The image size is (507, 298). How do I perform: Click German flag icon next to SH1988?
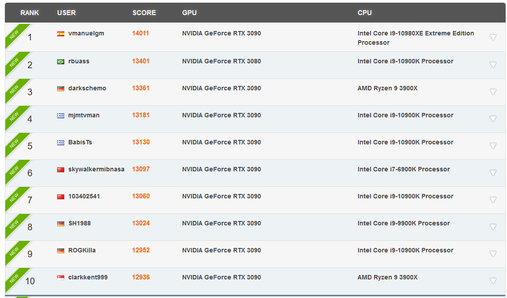click(x=60, y=224)
